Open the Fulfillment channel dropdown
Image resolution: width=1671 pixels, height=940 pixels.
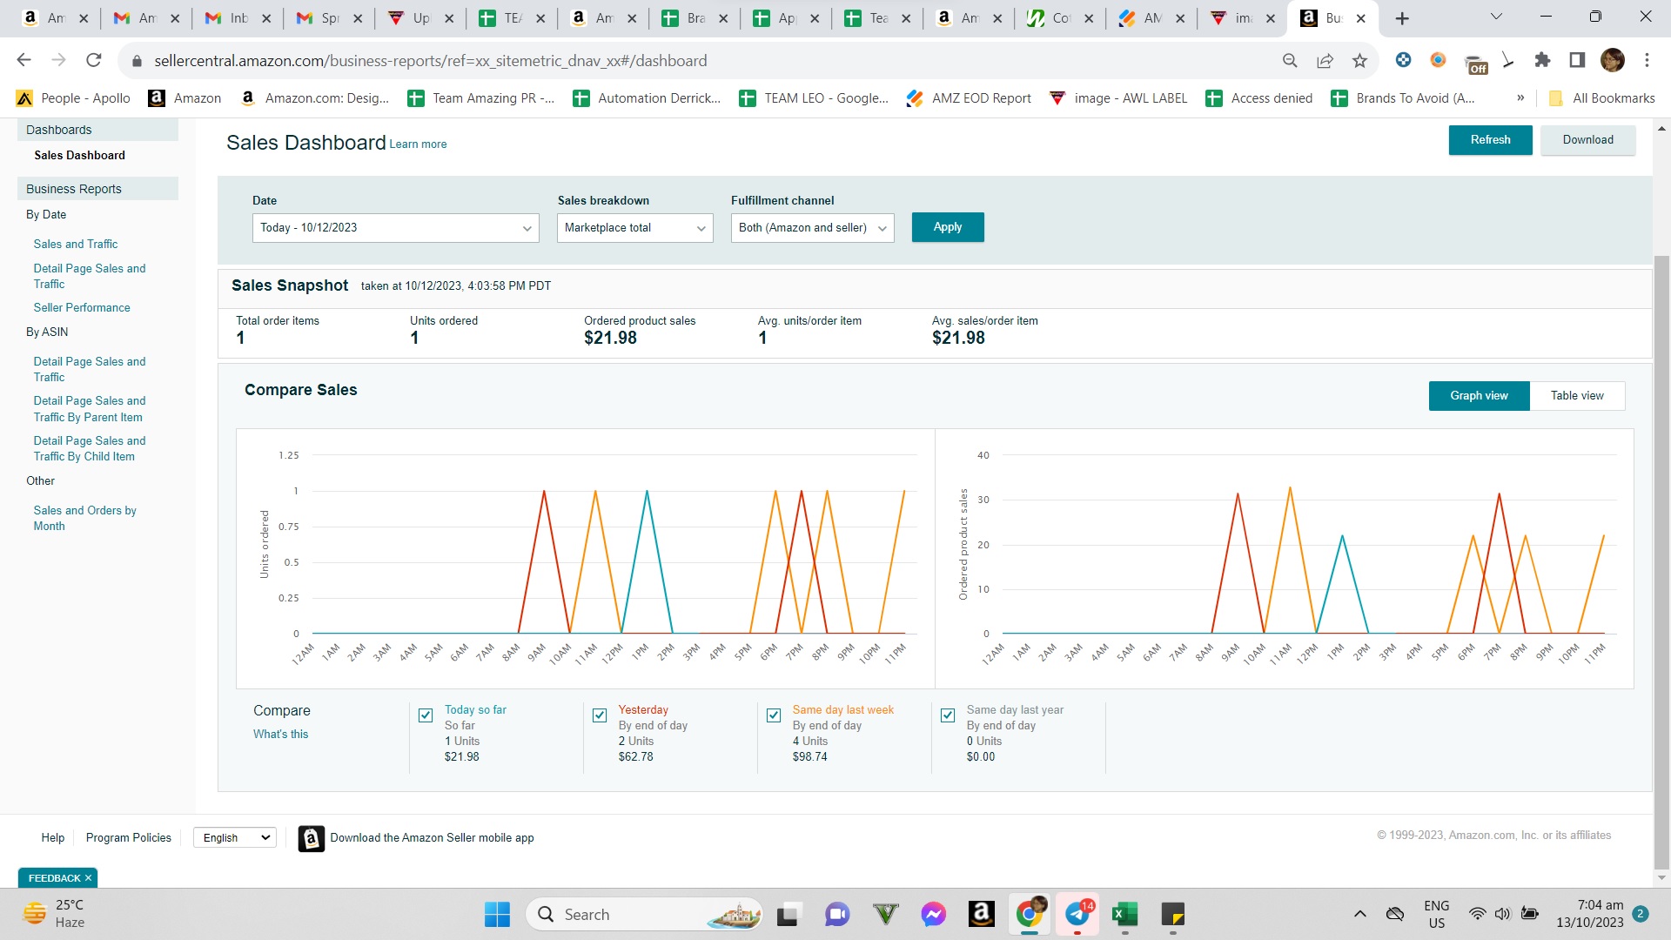click(813, 228)
